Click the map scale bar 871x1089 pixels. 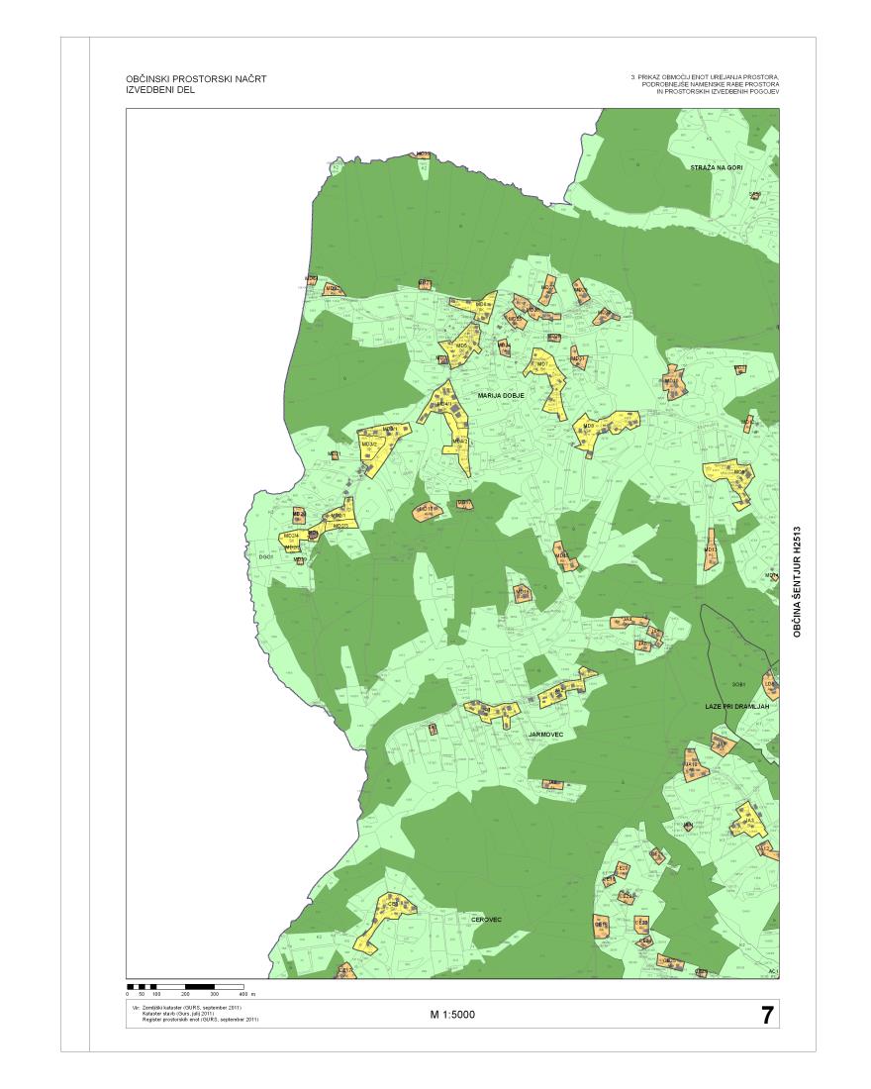pos(186,986)
